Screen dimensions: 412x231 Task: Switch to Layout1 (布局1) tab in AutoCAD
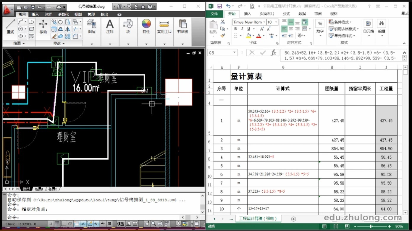(x=39, y=189)
